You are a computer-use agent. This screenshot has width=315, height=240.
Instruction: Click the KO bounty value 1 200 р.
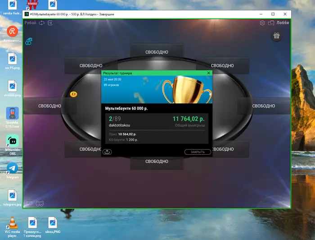[x=132, y=140]
